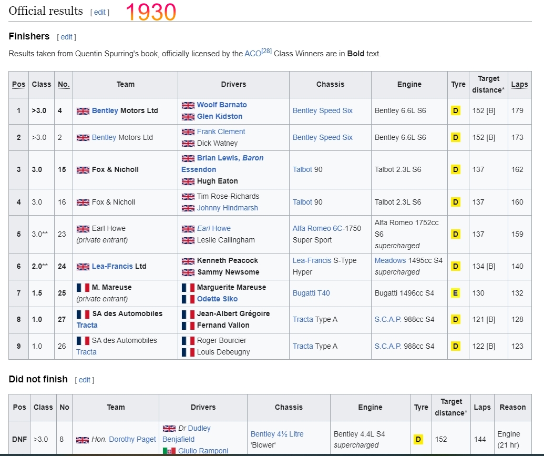544x456 pixels.
Task: Click the French flag next to Louis Debeugny
Action: (188, 352)
